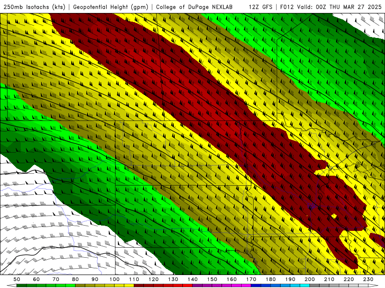Click the dark maroon legend swatch at 110
Viewport: 385px width, 288px height.
(x=139, y=286)
